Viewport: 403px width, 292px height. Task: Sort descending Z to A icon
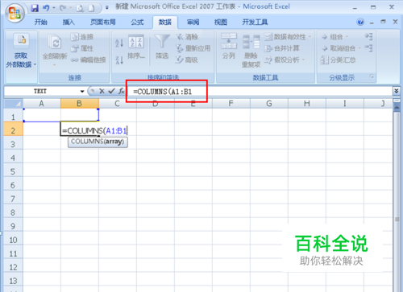(x=119, y=60)
